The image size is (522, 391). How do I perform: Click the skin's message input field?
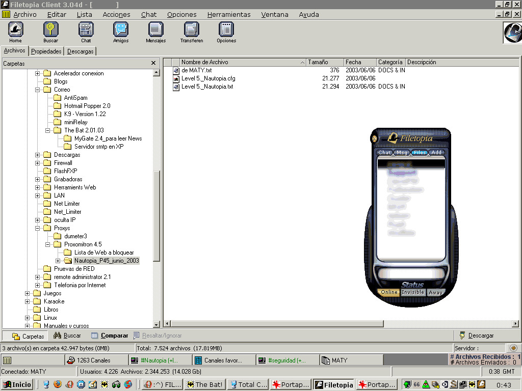pyautogui.click(x=411, y=273)
